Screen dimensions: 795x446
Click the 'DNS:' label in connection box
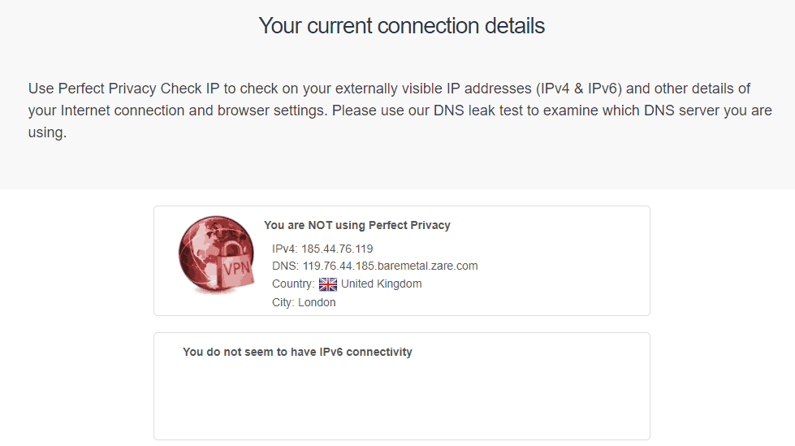click(x=285, y=266)
